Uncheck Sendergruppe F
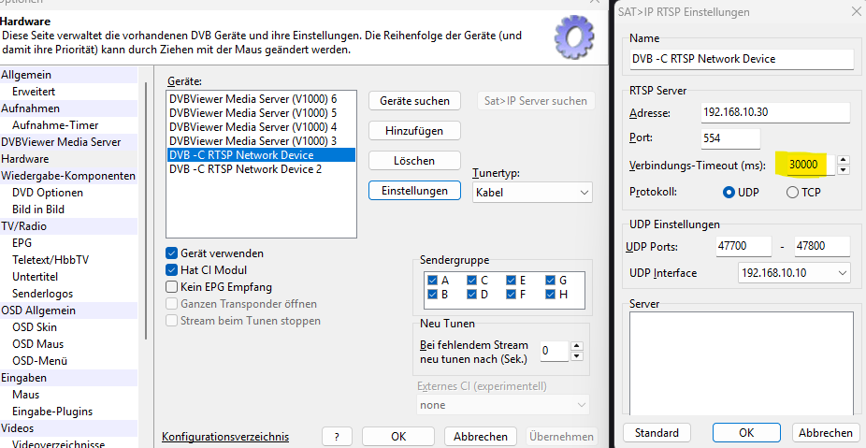Screen dimensions: 866x448 tap(511, 295)
